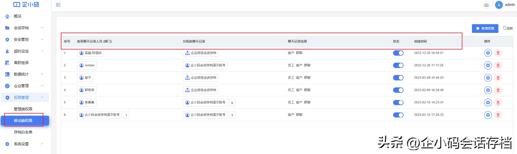Click the 企小码 logo
The height and width of the screenshot is (154, 517).
26,4
